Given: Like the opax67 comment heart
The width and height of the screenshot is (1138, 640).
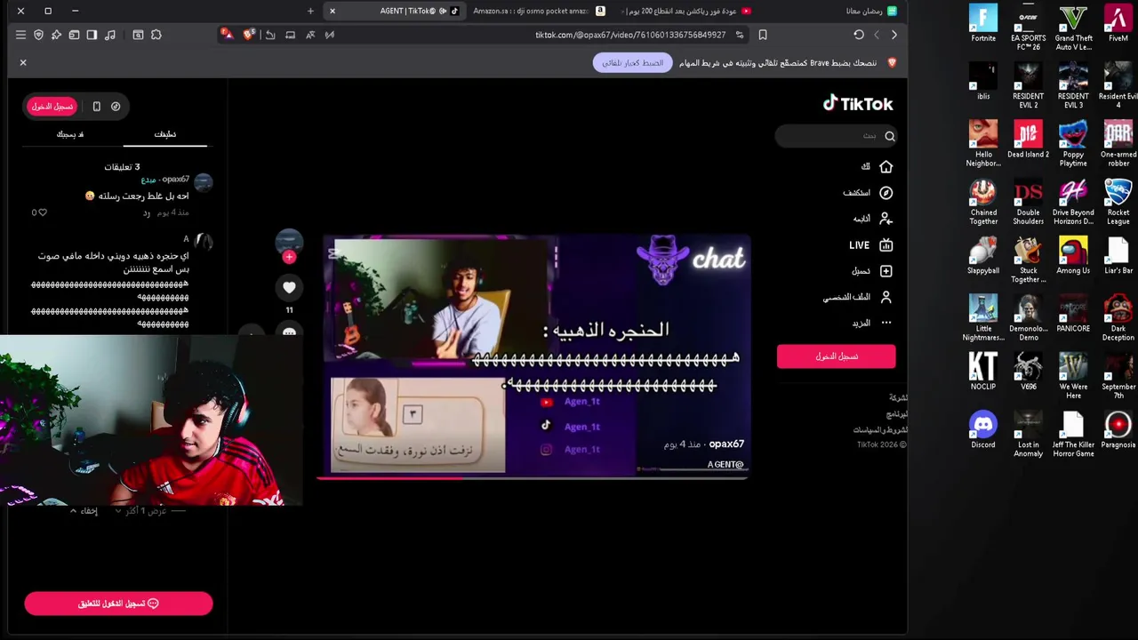Looking at the screenshot, I should [x=42, y=212].
